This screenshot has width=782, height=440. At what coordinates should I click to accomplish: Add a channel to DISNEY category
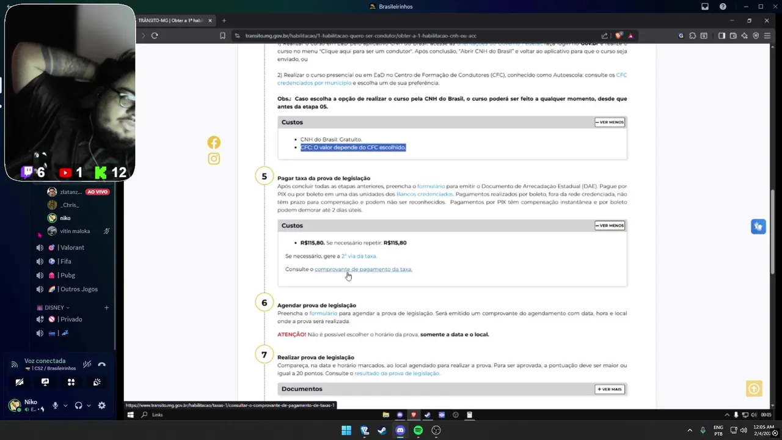click(x=106, y=307)
